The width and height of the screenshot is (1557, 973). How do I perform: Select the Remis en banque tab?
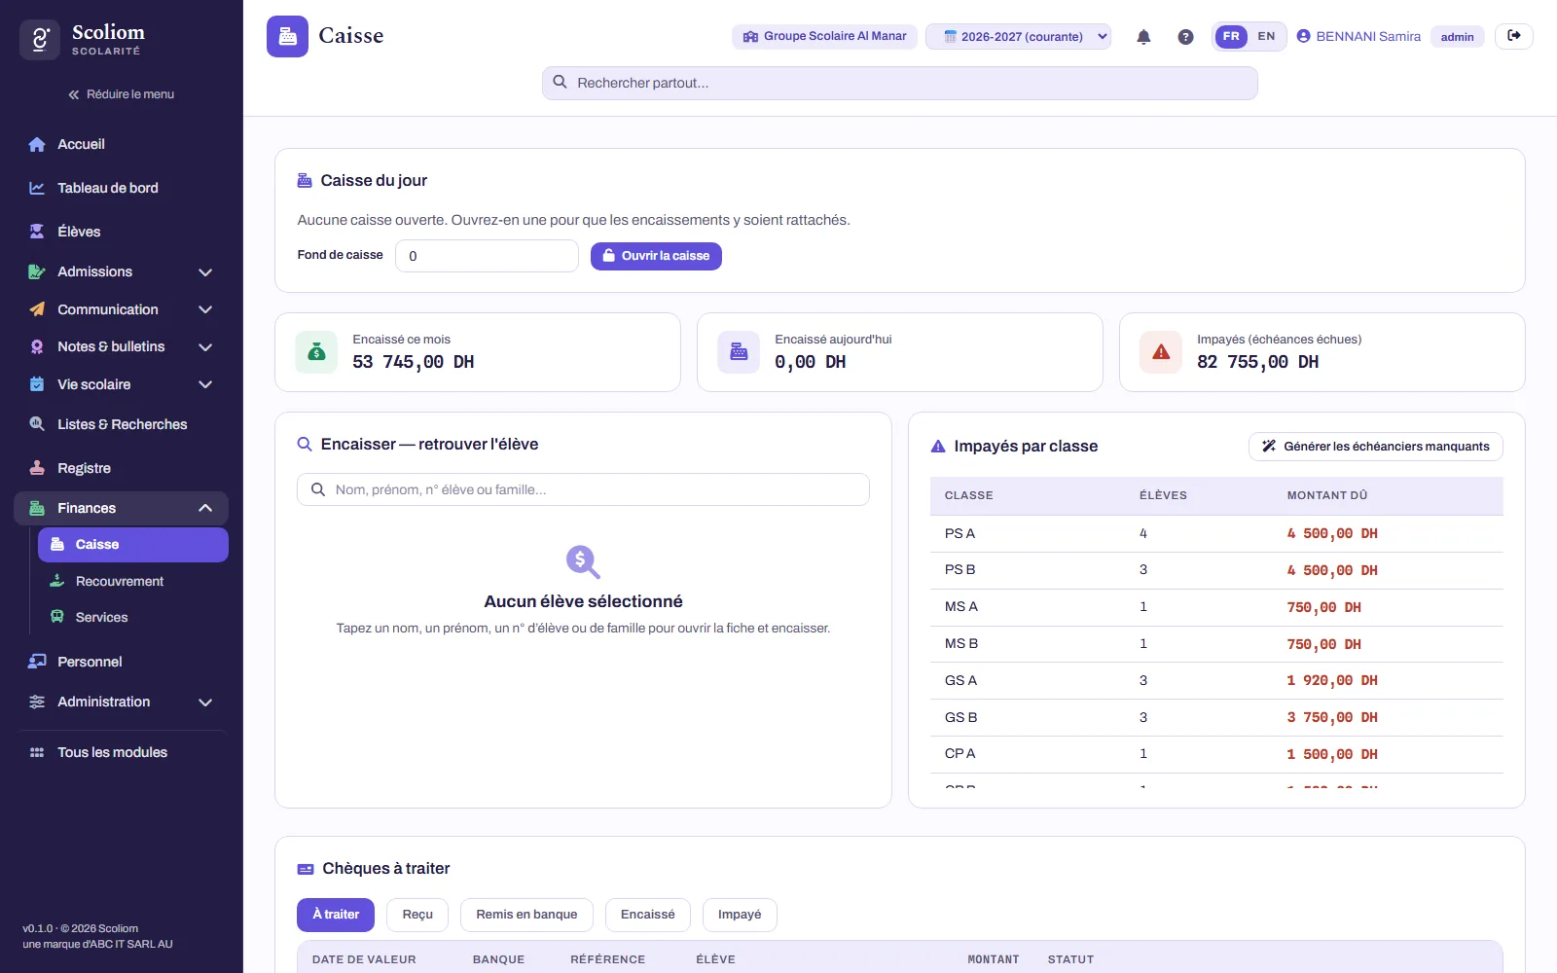point(526,915)
